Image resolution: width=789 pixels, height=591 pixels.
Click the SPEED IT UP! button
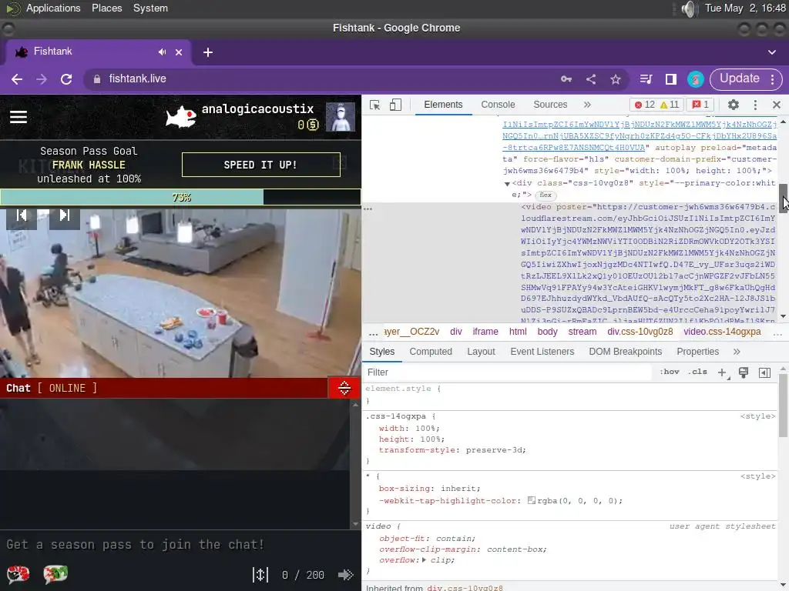click(260, 165)
